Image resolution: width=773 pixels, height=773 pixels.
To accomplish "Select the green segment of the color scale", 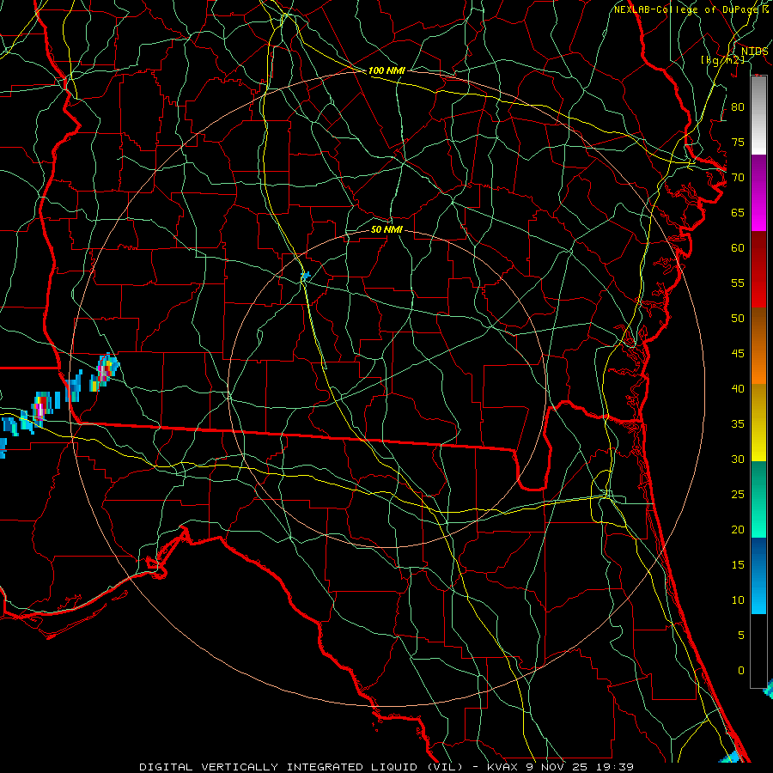I will point(758,499).
